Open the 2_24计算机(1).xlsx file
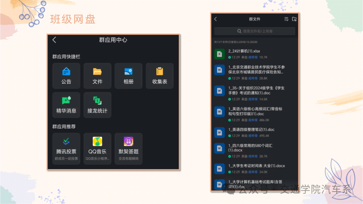This screenshot has height=204, width=363. click(x=244, y=51)
